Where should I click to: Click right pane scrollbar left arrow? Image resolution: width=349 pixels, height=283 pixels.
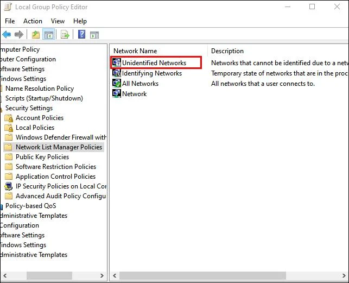click(115, 275)
